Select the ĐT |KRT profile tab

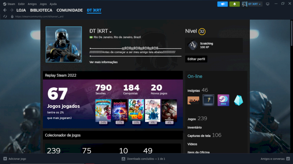(x=94, y=10)
